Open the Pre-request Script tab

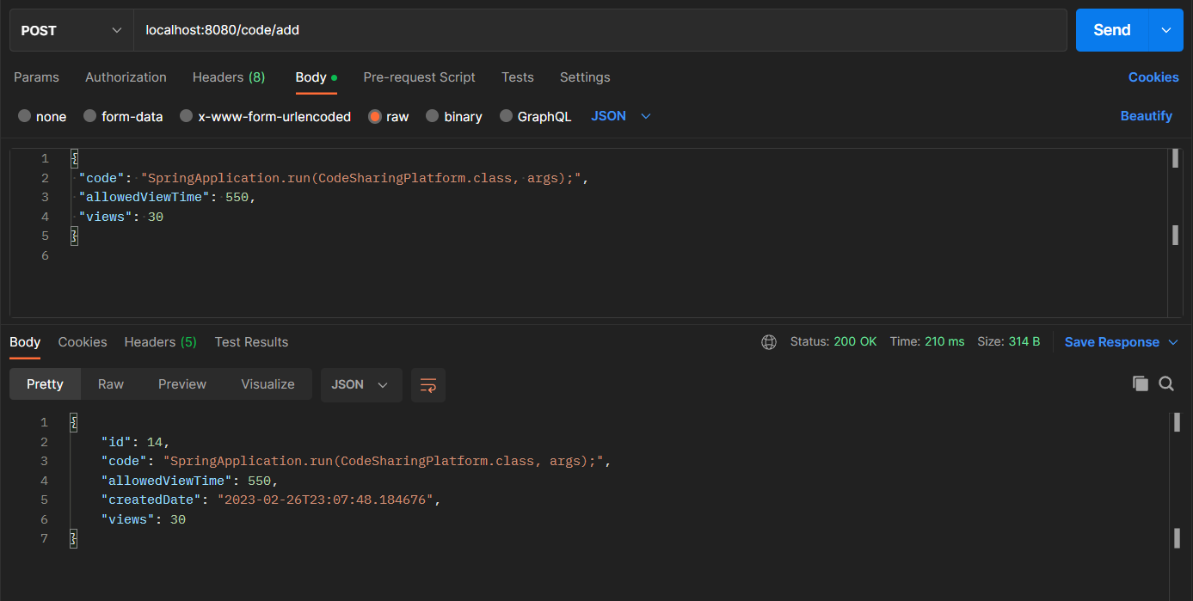coord(419,77)
